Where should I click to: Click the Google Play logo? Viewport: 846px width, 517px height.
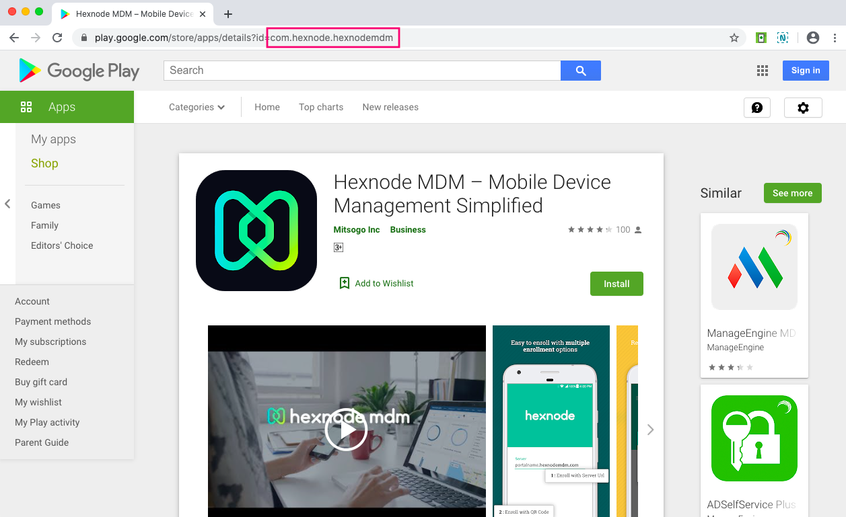(x=79, y=71)
